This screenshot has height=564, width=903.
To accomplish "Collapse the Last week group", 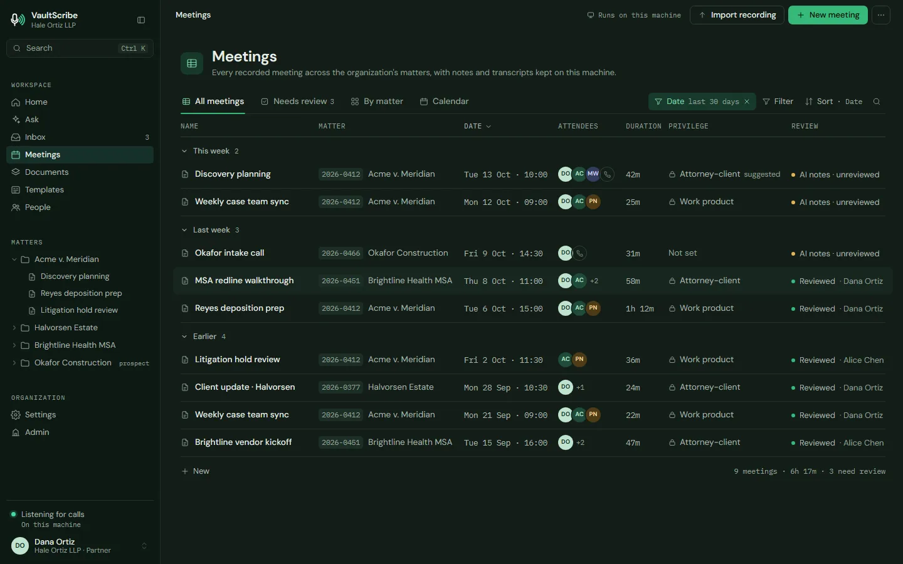I will click(184, 230).
